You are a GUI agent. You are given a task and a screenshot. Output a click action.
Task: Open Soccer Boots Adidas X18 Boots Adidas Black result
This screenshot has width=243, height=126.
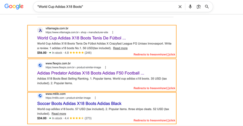tap(79, 103)
